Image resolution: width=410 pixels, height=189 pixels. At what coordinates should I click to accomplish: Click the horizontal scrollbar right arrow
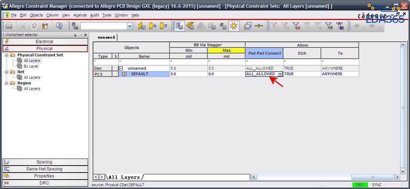(x=397, y=177)
